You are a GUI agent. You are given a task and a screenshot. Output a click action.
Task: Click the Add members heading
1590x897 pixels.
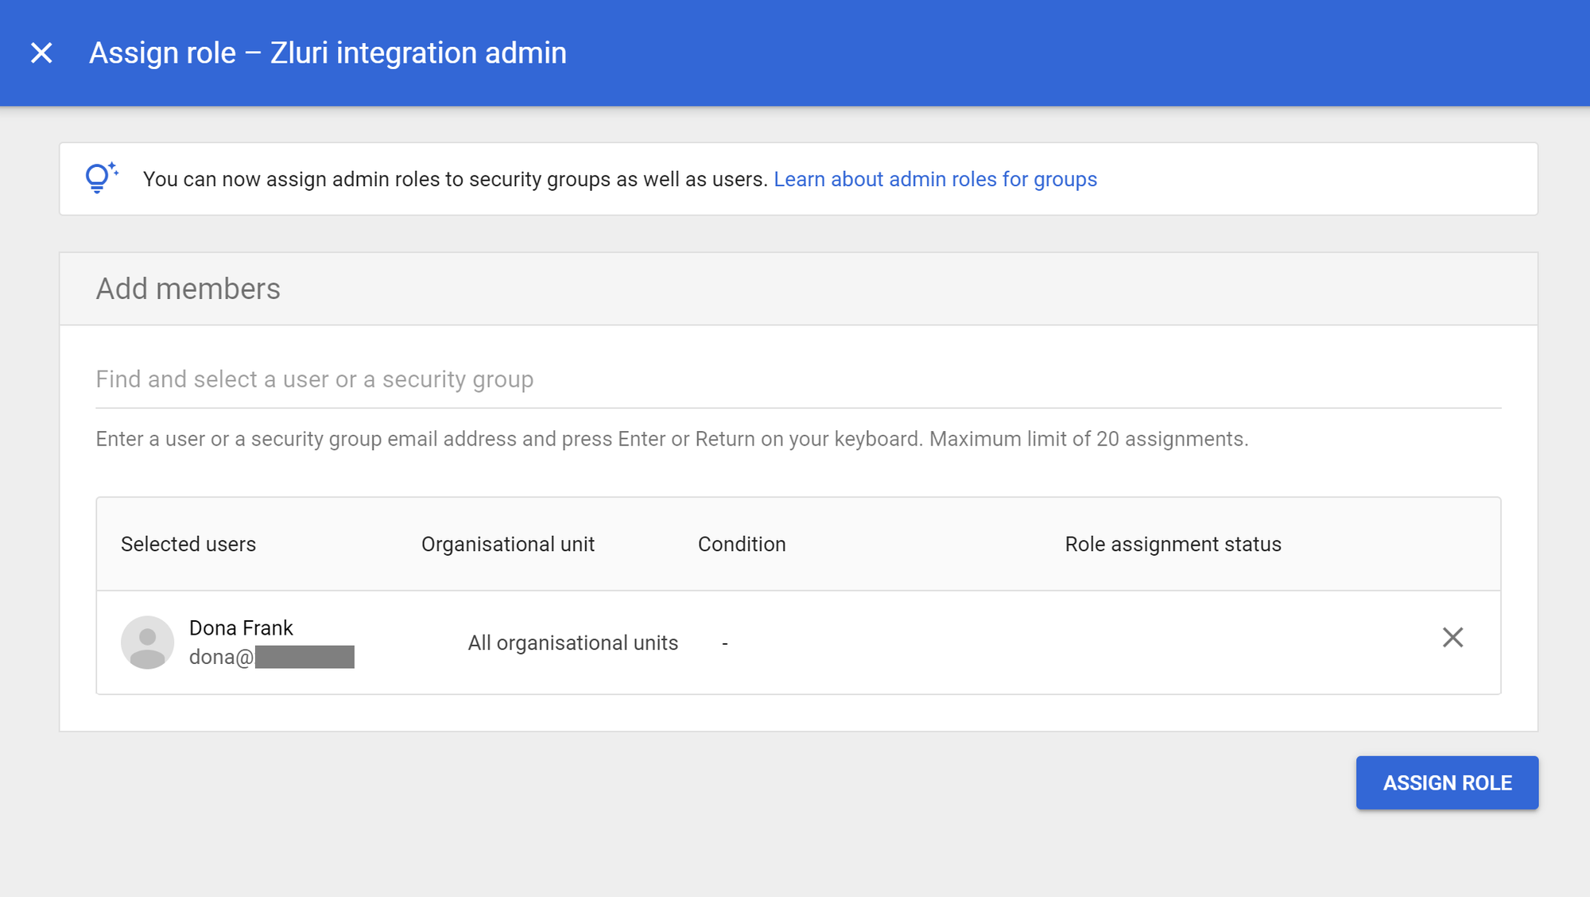coord(188,289)
